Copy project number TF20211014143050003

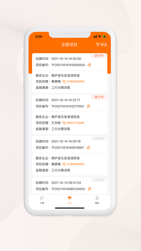point(90,65)
